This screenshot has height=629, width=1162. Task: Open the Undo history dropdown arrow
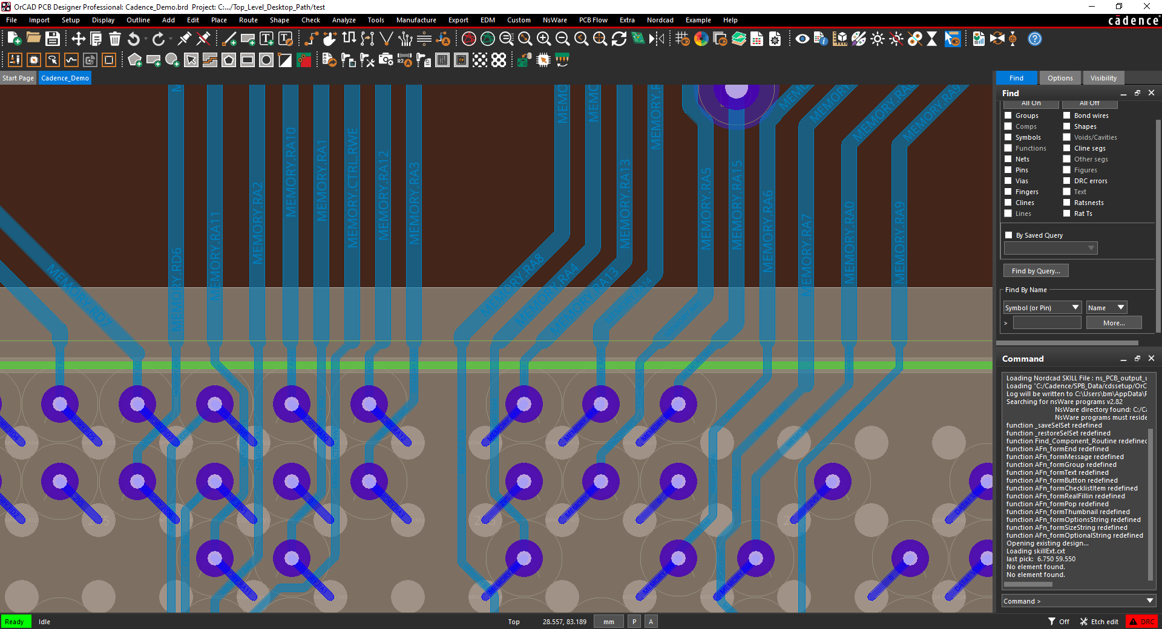click(x=146, y=39)
